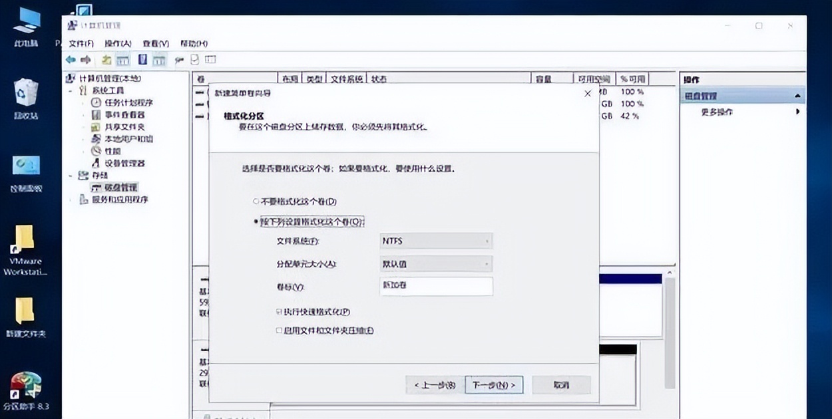Open the 操作(A) menu
Image resolution: width=832 pixels, height=419 pixels.
click(x=118, y=43)
